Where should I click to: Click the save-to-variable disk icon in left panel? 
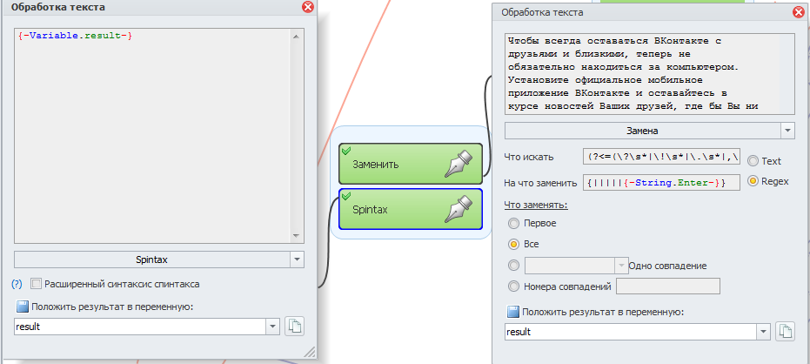tap(23, 307)
